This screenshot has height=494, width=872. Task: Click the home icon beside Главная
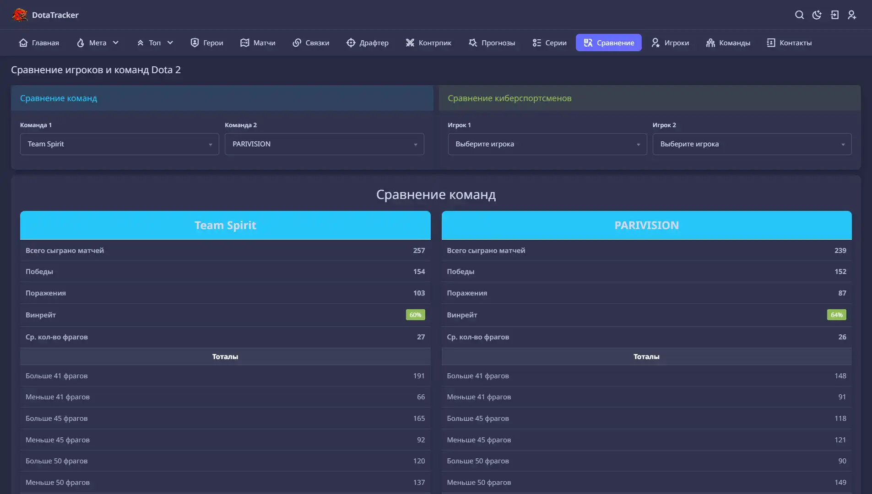coord(23,43)
